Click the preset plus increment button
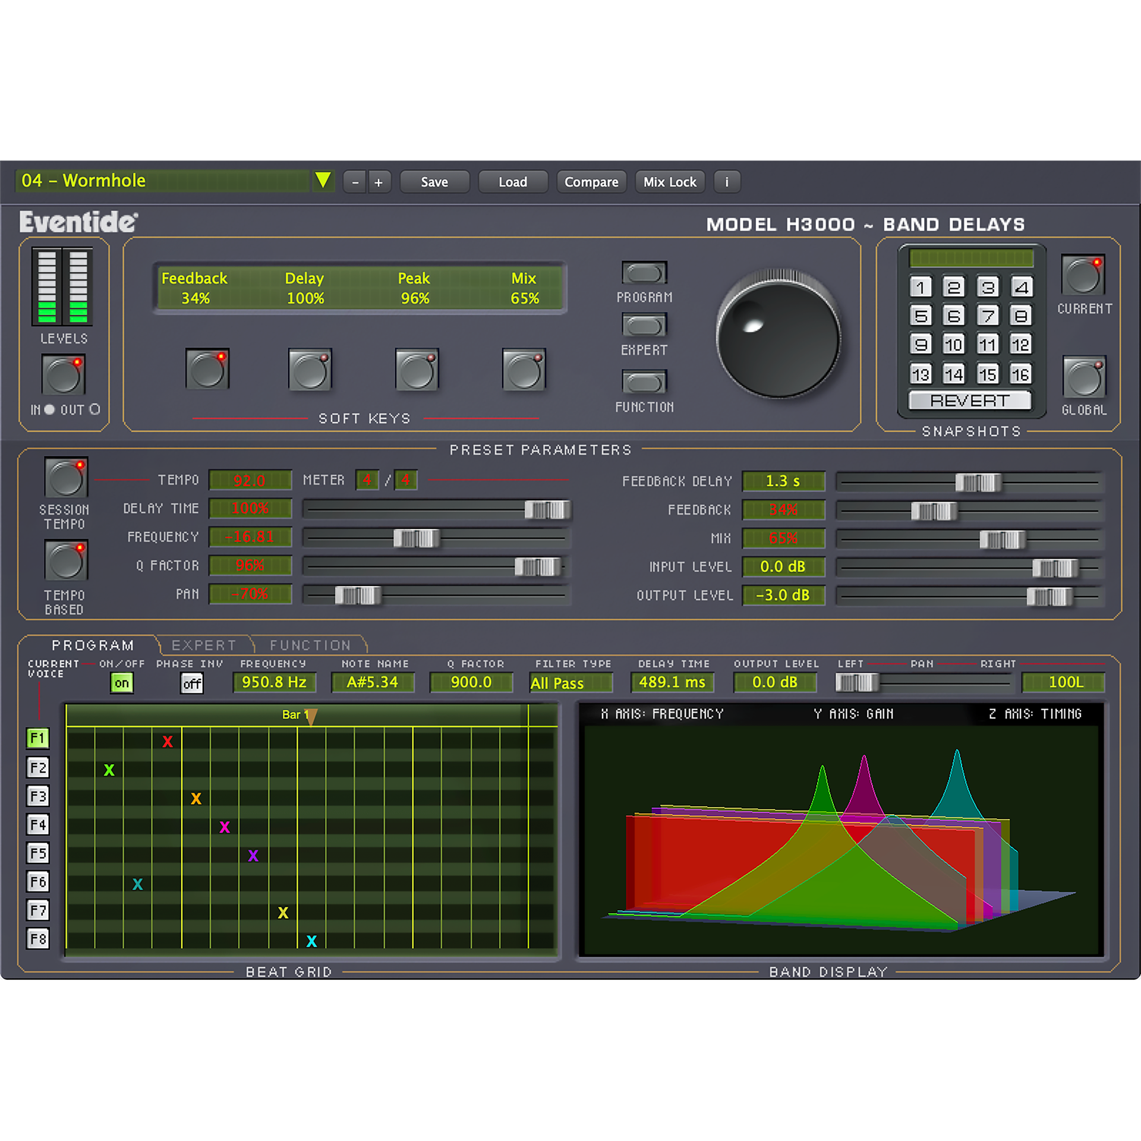 379,182
